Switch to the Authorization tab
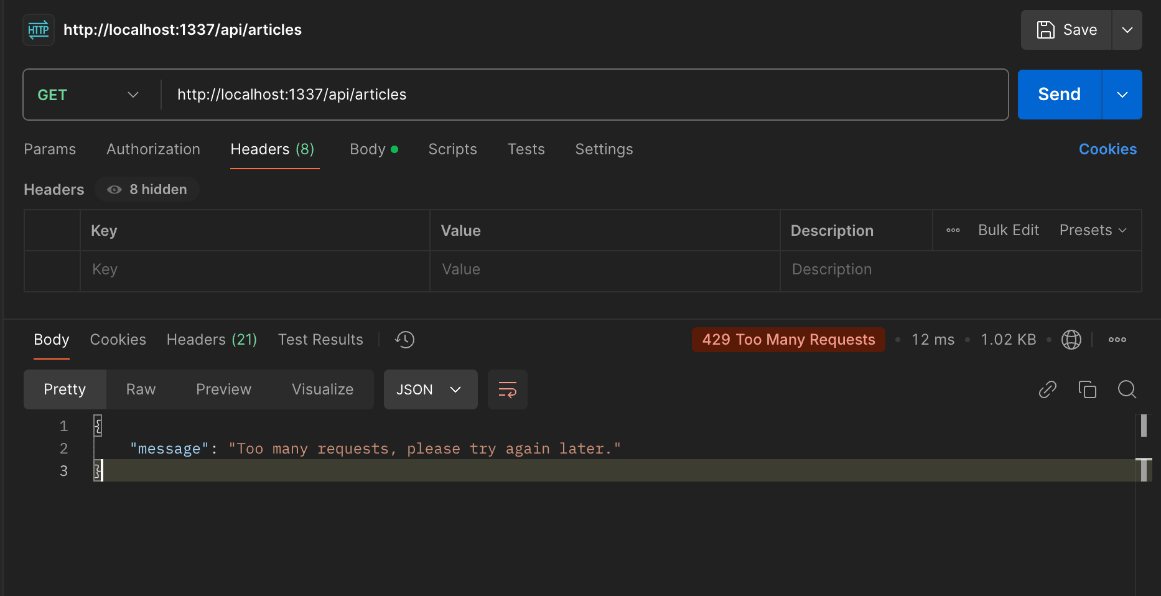This screenshot has height=596, width=1161. coord(153,149)
